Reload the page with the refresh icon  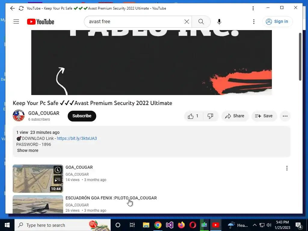[x=21, y=8]
